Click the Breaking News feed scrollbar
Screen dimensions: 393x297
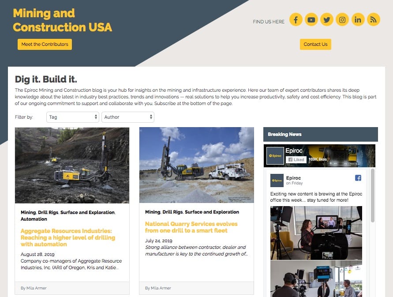point(373,195)
